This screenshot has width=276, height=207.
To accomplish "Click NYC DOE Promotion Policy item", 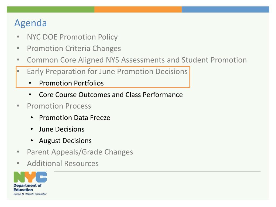I will 72,37.
